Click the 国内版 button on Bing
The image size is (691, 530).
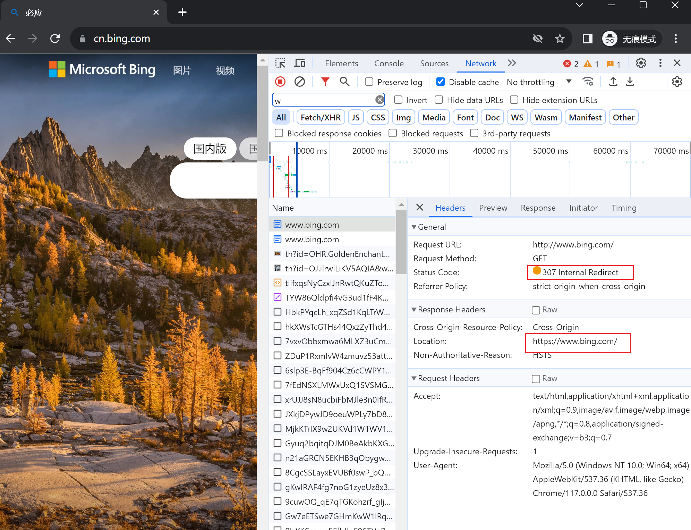(x=210, y=149)
